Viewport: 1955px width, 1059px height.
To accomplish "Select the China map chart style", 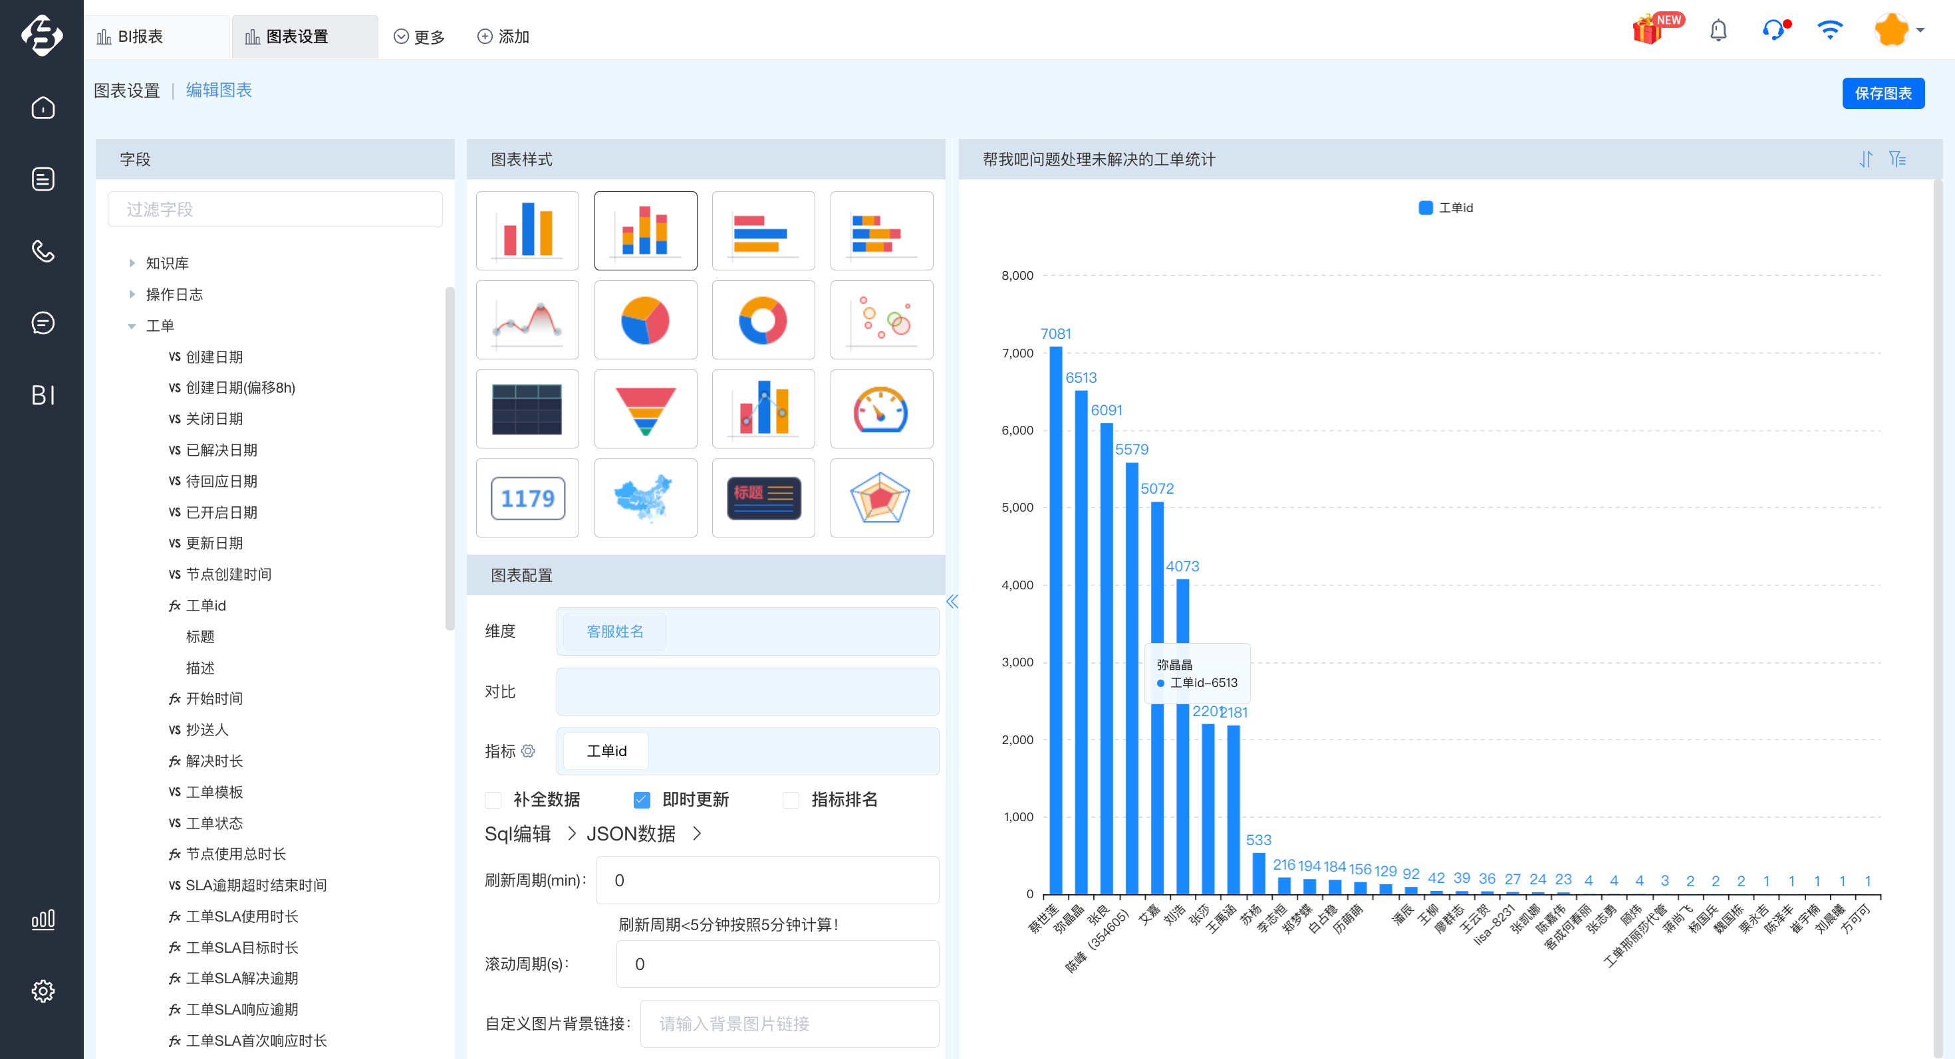I will [x=645, y=498].
